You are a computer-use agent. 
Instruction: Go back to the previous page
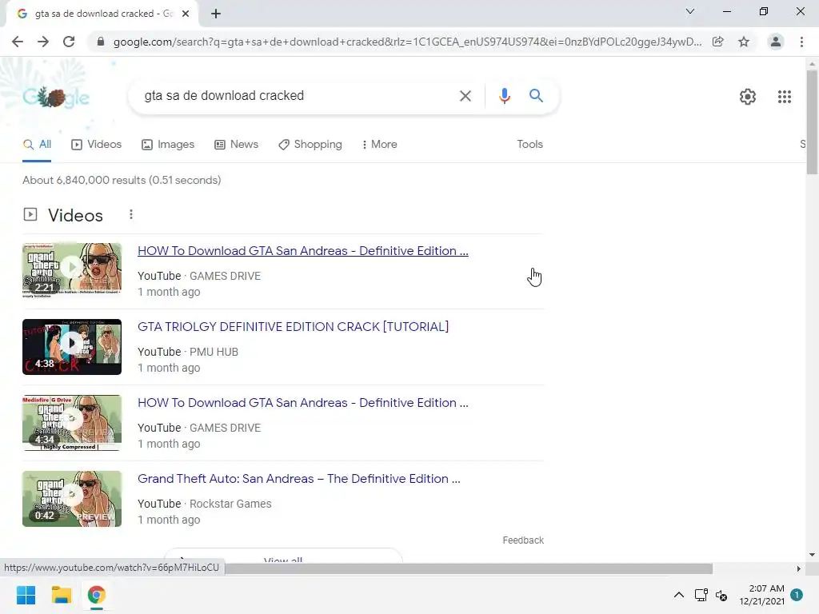[x=18, y=42]
